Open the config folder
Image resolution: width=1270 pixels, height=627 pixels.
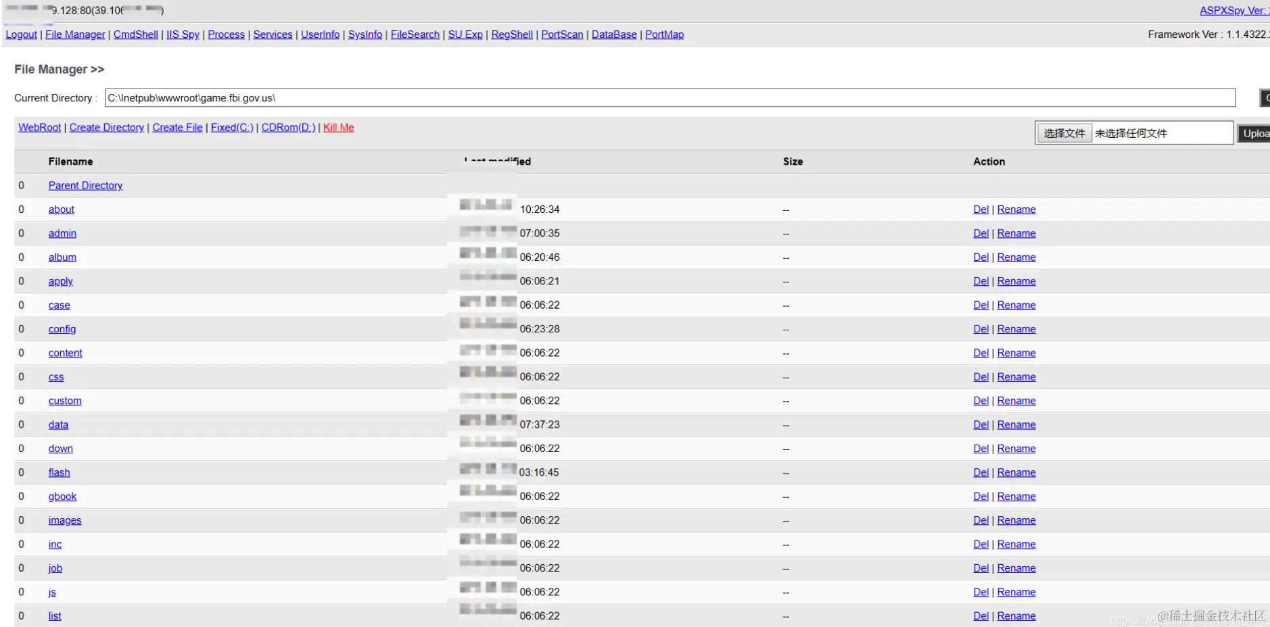tap(62, 329)
